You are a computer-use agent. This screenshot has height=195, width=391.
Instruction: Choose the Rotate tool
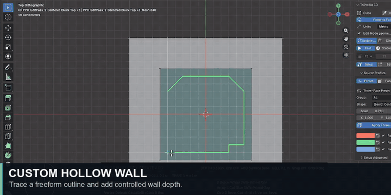point(8,37)
